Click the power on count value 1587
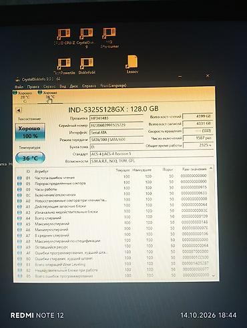The image size is (247, 328). coord(198,138)
